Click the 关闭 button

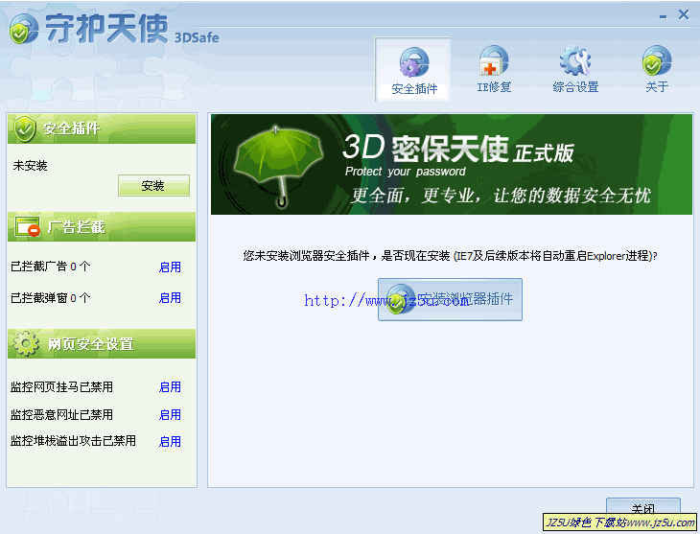[x=642, y=507]
